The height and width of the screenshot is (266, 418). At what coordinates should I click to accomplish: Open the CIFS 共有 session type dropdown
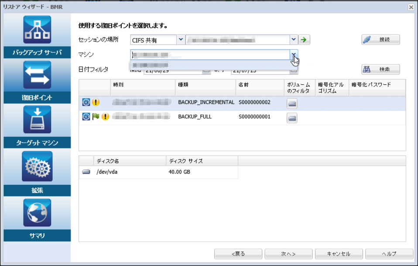pos(181,40)
